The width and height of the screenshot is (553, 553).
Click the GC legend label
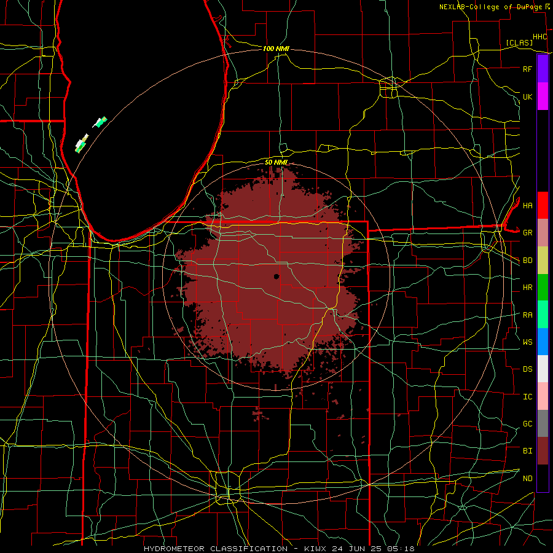527,423
